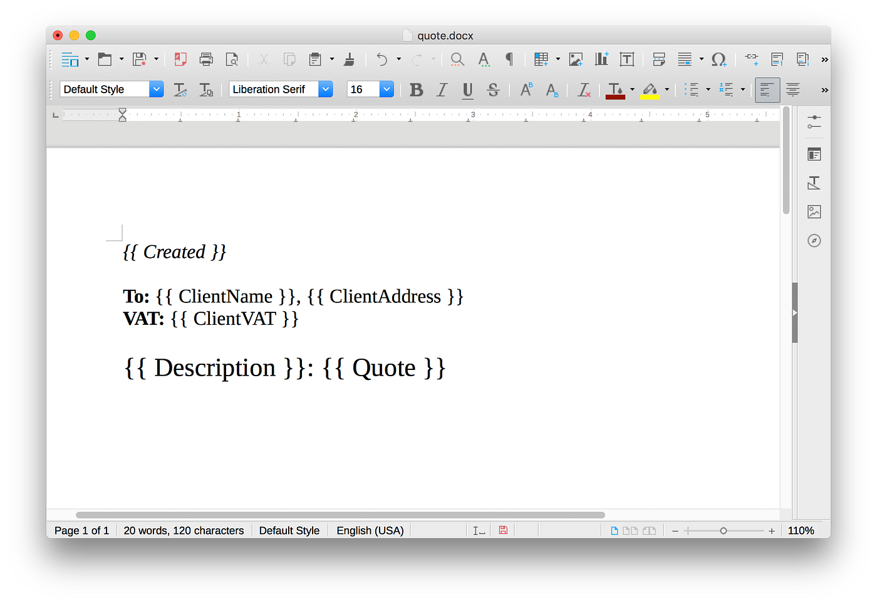
Task: Open Print Preview
Action: point(232,59)
